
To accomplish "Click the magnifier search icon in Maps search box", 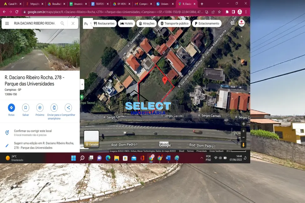I will pyautogui.click(x=62, y=23).
